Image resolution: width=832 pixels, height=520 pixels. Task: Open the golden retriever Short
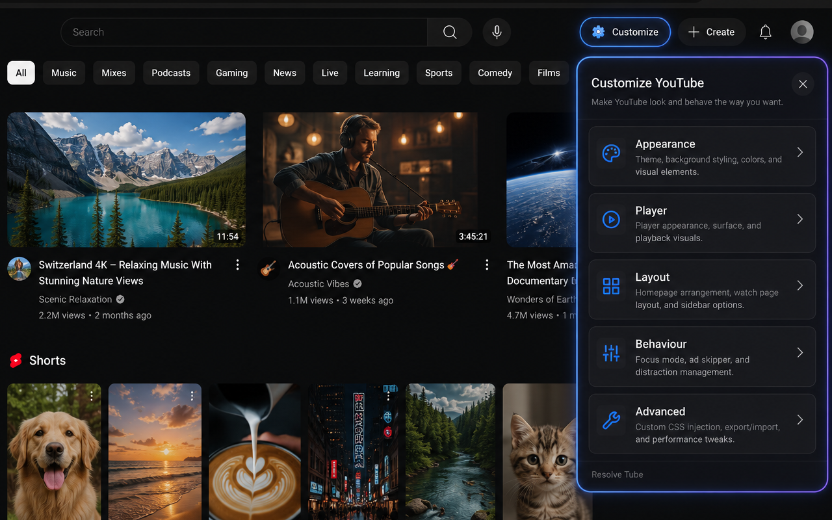(54, 452)
